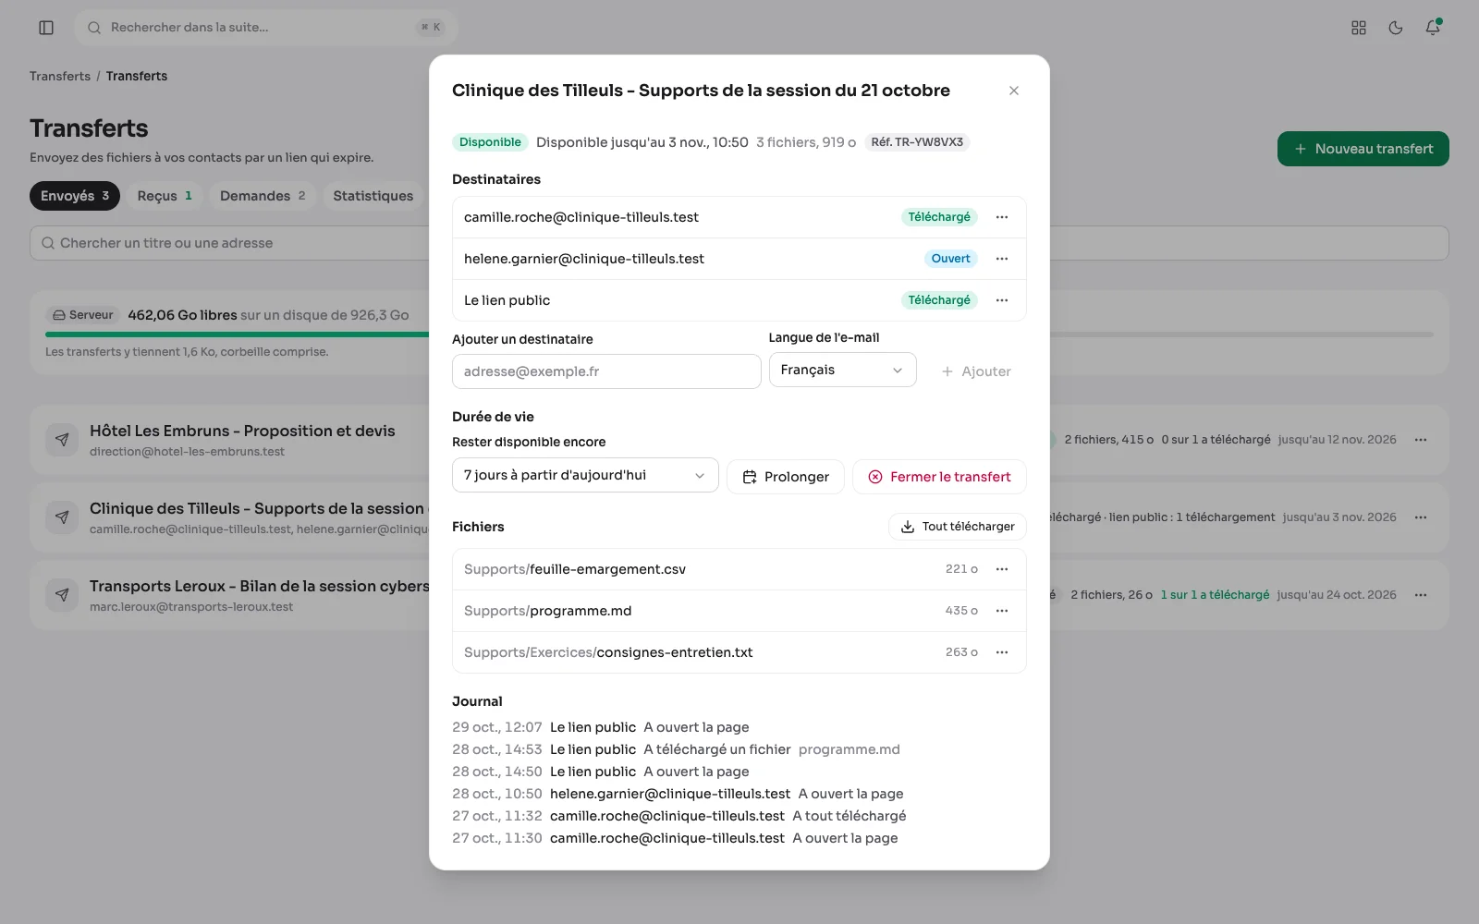Image resolution: width=1479 pixels, height=924 pixels.
Task: Click Supports/feuille-emargement.csv file name
Action: 575,569
